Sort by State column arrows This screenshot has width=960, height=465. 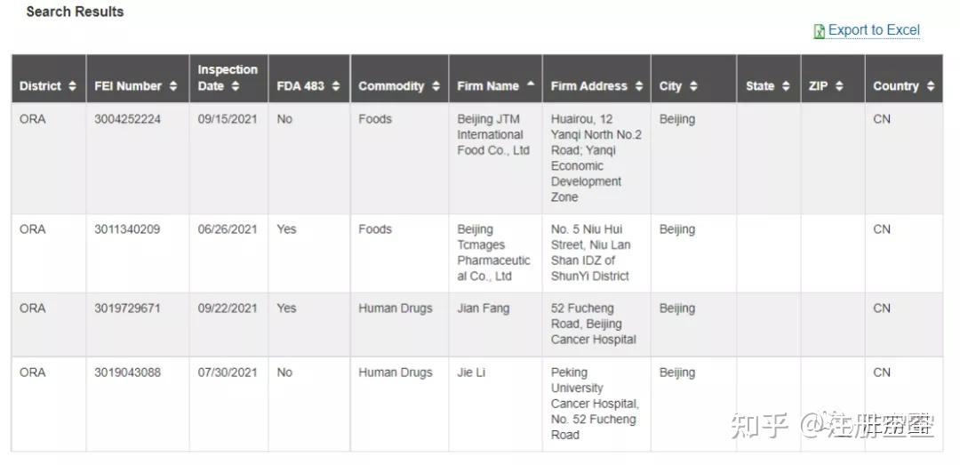[787, 86]
